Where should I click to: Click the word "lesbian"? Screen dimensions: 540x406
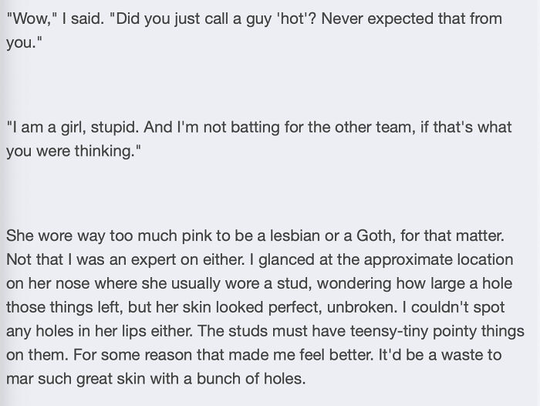pos(295,235)
